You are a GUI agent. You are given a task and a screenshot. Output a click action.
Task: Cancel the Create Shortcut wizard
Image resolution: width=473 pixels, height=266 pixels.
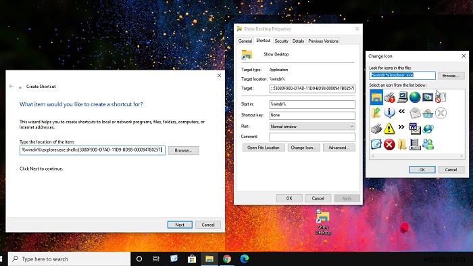point(208,225)
